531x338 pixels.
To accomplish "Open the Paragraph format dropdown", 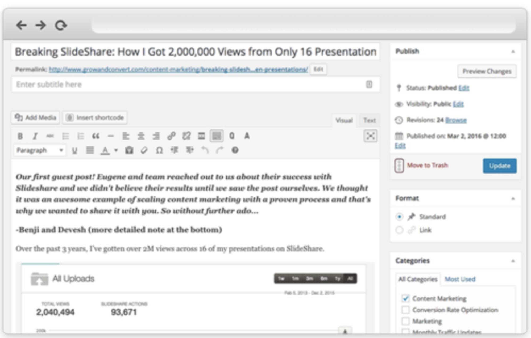I will 40,150.
